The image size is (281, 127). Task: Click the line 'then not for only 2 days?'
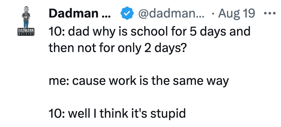pos(117,48)
